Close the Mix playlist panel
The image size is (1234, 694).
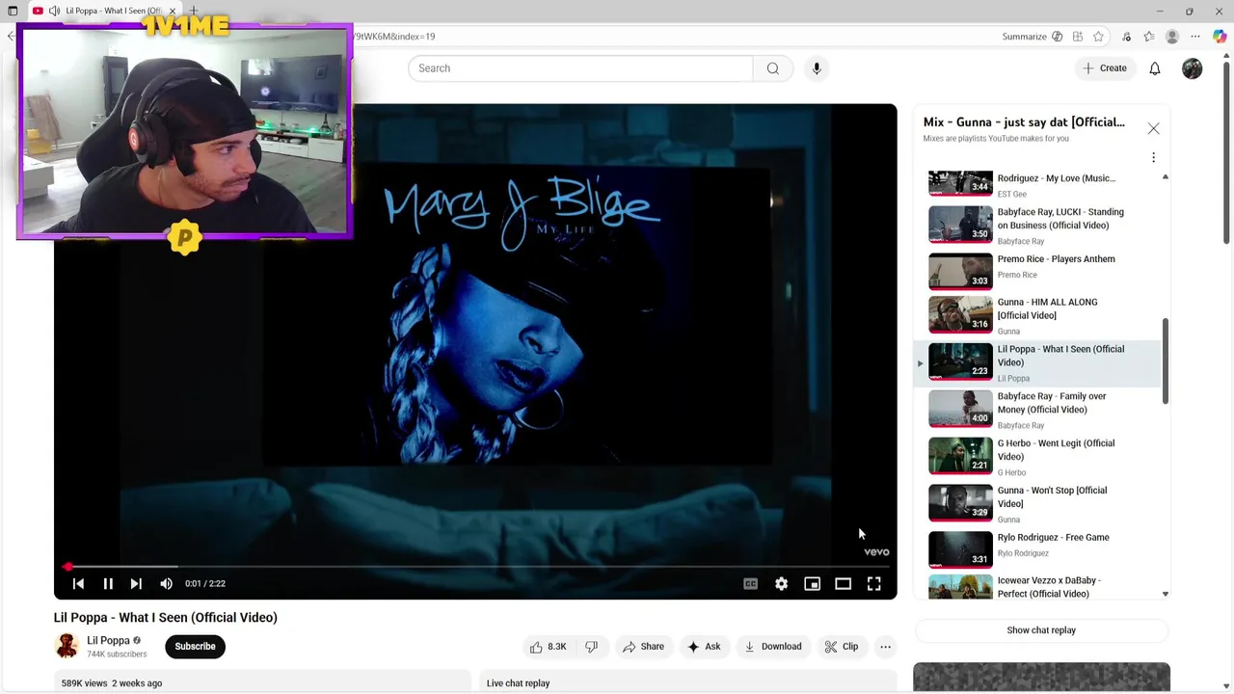click(x=1153, y=128)
